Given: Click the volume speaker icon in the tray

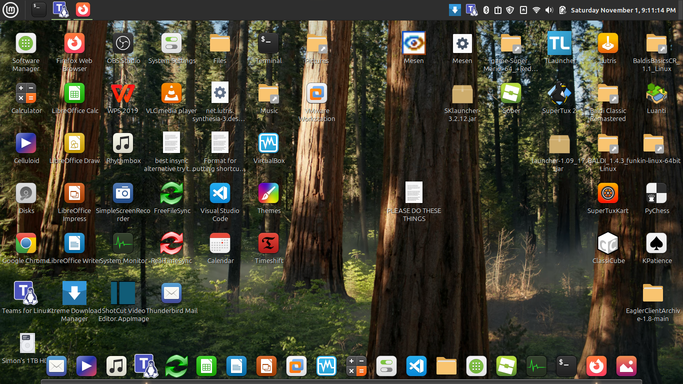Looking at the screenshot, I should (x=549, y=10).
